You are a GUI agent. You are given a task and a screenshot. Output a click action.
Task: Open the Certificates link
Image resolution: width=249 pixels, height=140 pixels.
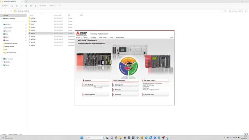[146, 87]
